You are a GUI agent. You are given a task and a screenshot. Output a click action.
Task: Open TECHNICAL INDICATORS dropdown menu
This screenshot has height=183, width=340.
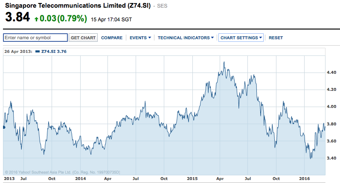186,38
